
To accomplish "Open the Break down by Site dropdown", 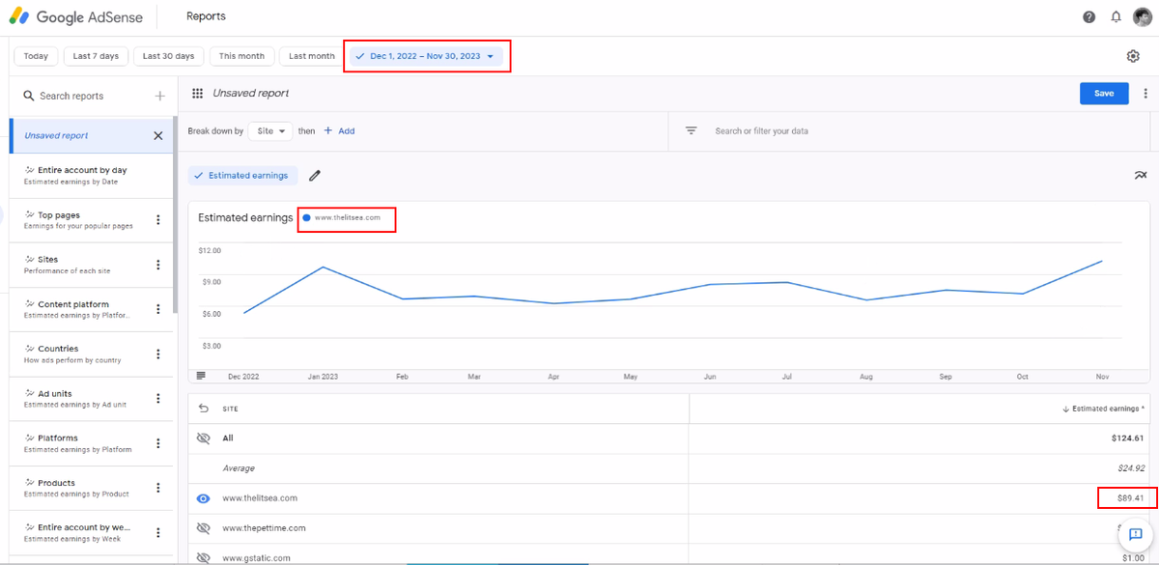I will click(270, 130).
